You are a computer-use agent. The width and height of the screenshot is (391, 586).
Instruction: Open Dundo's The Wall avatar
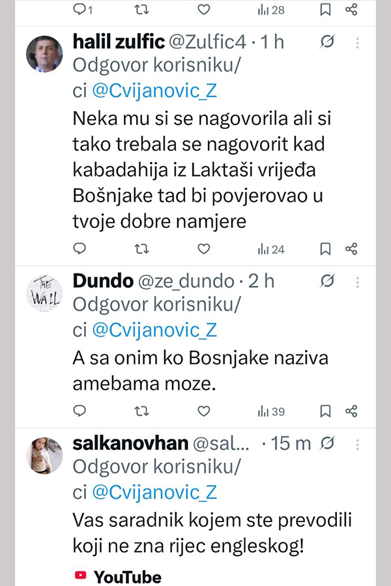click(44, 292)
